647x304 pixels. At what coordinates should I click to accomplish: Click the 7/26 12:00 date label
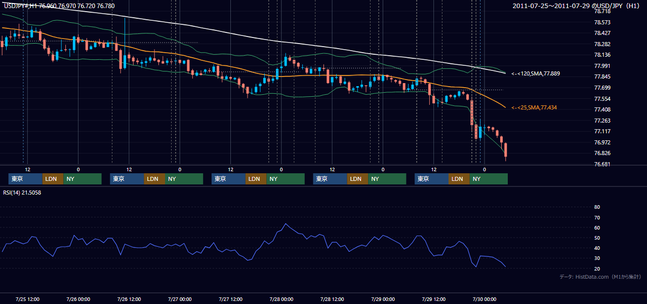pyautogui.click(x=129, y=299)
